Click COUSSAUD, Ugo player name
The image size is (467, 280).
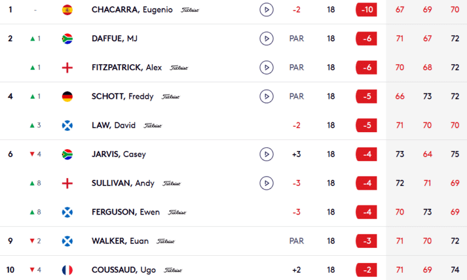[x=123, y=270]
